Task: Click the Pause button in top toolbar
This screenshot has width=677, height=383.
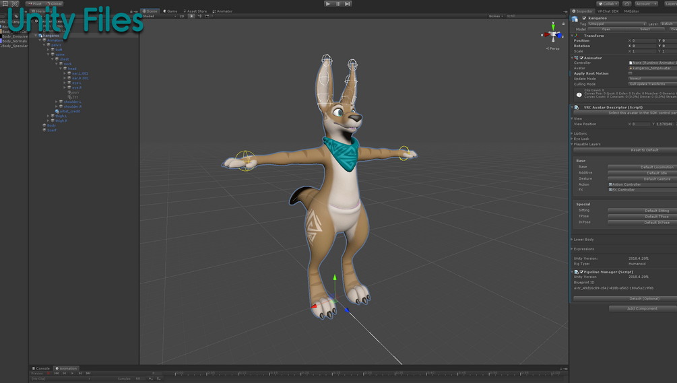Action: coord(338,3)
